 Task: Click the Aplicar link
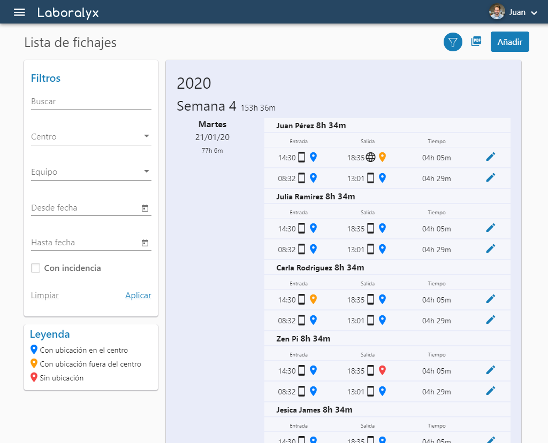click(138, 296)
